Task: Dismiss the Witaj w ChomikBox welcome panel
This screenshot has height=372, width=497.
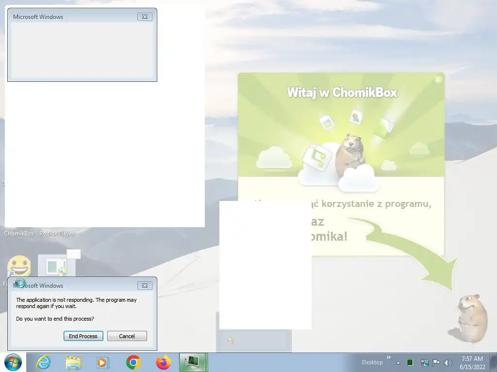Action: pyautogui.click(x=438, y=79)
